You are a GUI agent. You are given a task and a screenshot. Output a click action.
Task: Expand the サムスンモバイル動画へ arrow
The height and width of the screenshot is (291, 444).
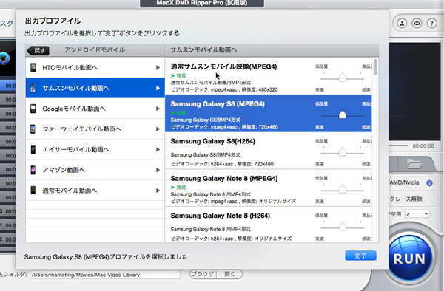tap(158, 88)
